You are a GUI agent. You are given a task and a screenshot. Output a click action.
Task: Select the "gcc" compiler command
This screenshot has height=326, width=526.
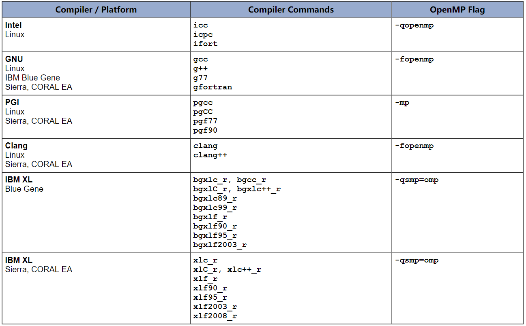[200, 59]
